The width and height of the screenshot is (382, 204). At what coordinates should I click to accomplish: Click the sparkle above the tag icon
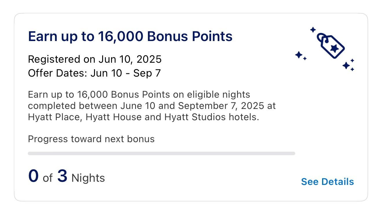(313, 29)
